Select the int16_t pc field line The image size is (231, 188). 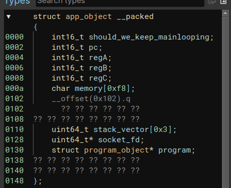pyautogui.click(x=77, y=47)
